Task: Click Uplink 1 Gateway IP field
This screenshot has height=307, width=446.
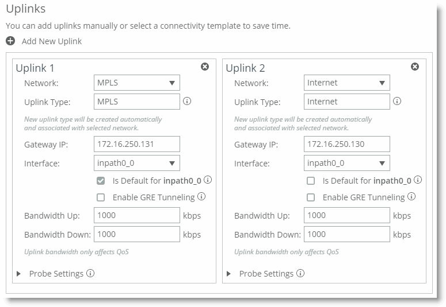Action: click(136, 144)
